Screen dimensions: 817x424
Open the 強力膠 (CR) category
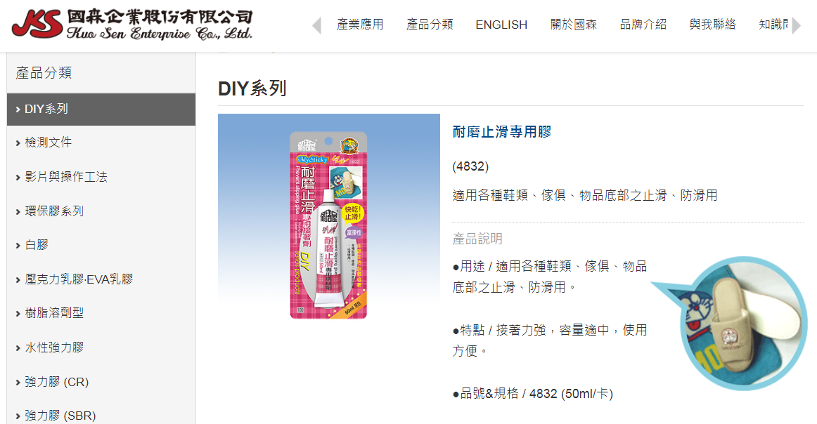pyautogui.click(x=101, y=382)
